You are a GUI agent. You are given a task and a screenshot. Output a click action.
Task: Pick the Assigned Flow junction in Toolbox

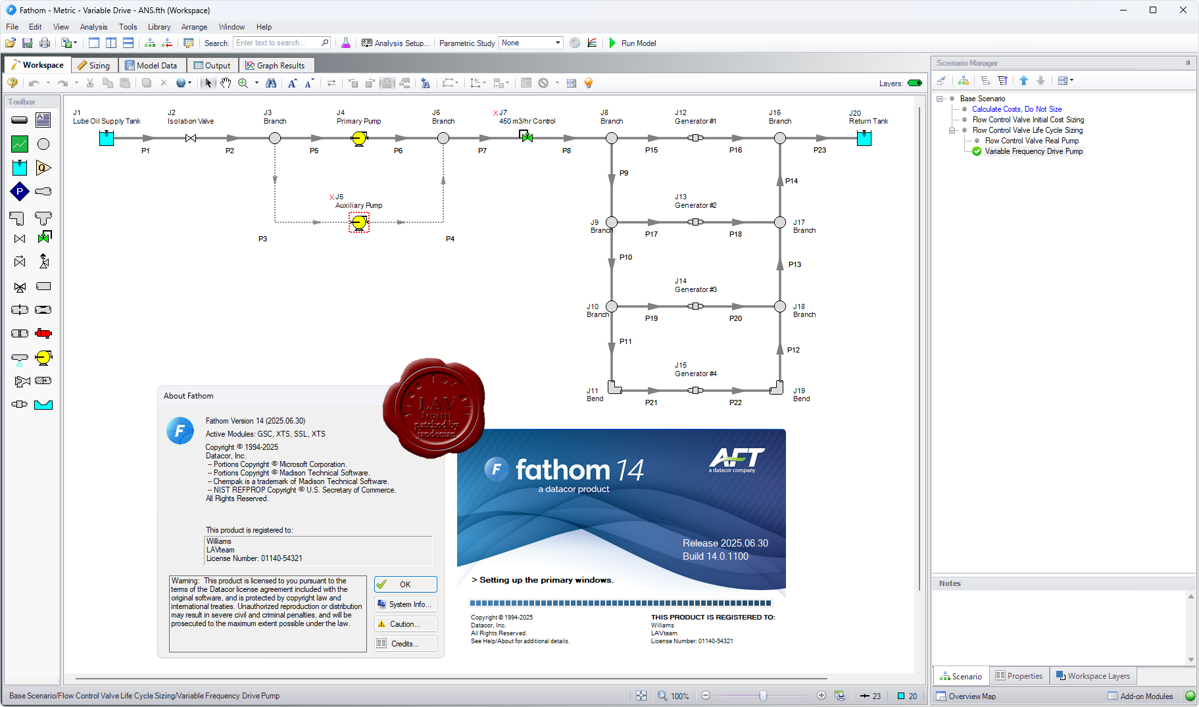(43, 168)
